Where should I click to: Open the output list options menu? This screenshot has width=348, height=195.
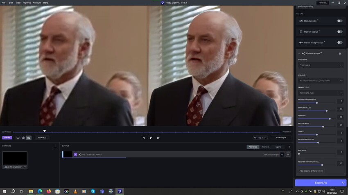289,147
